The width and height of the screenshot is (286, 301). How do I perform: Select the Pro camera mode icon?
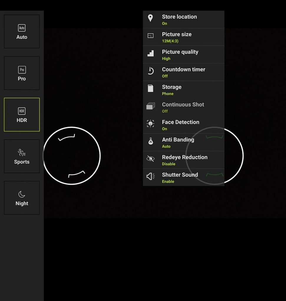(x=22, y=70)
